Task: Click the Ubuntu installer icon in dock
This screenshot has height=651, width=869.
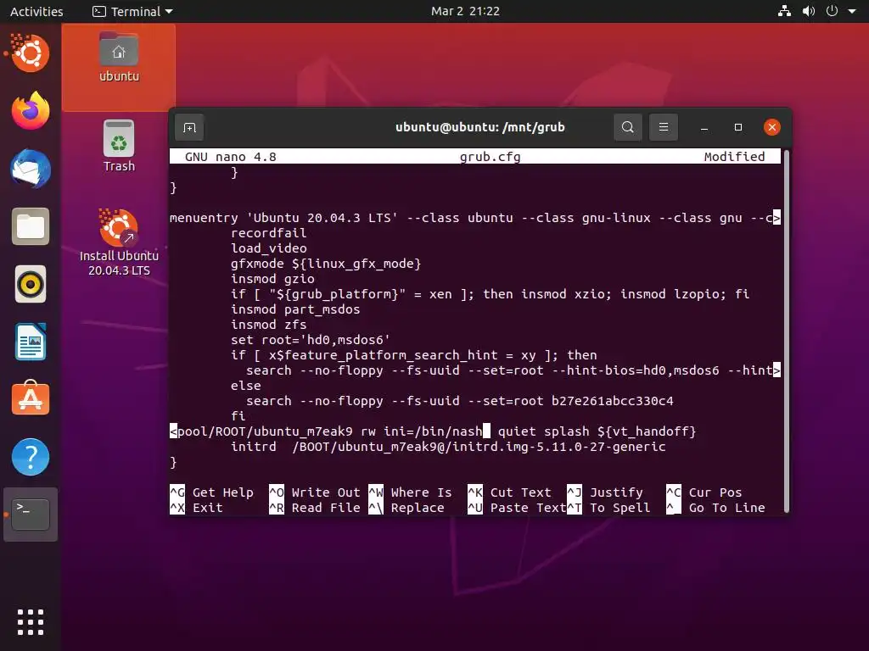Action: 31,53
